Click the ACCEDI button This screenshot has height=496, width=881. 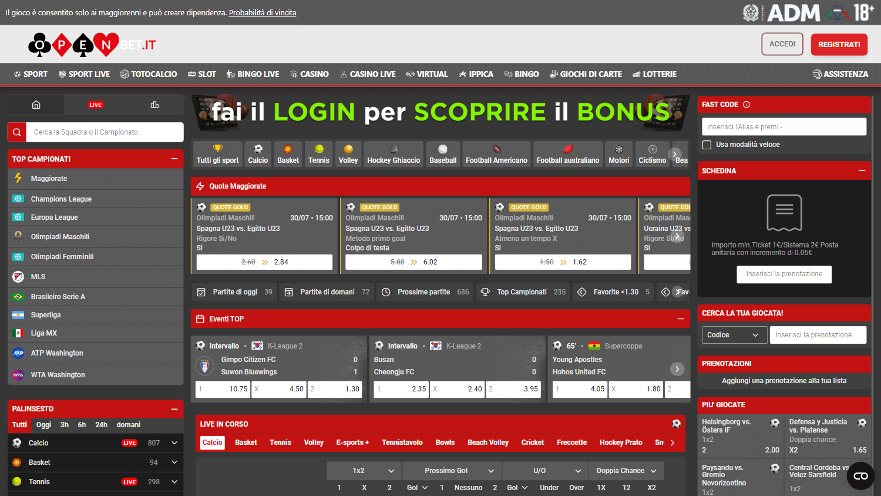pos(782,44)
